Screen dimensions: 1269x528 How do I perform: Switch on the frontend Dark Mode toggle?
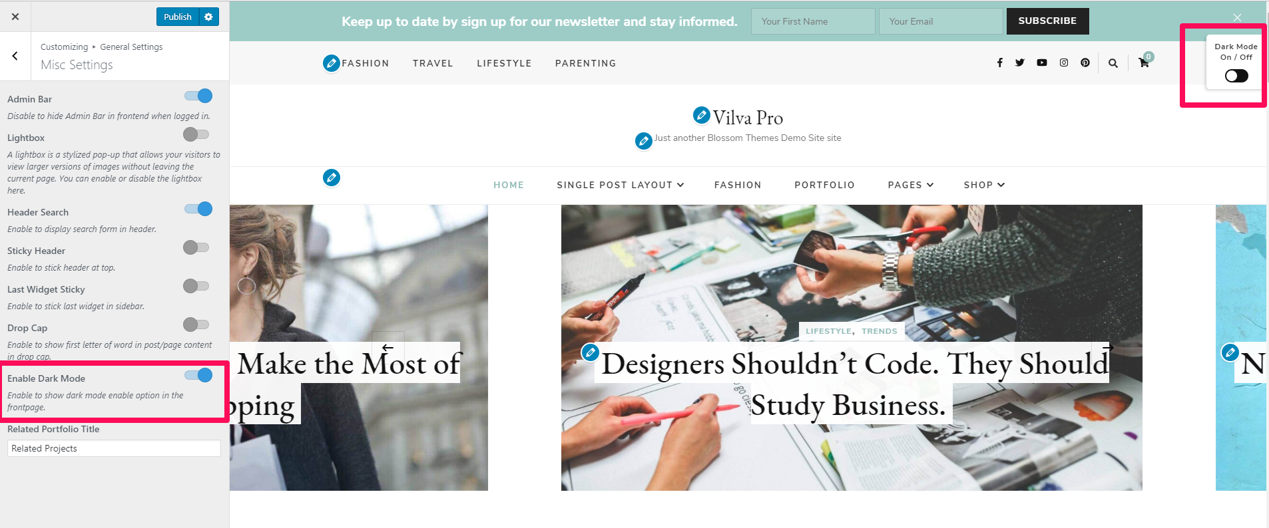[1236, 76]
